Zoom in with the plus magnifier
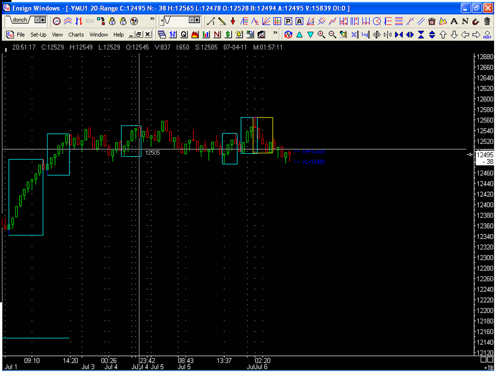496x372 pixels. point(321,35)
